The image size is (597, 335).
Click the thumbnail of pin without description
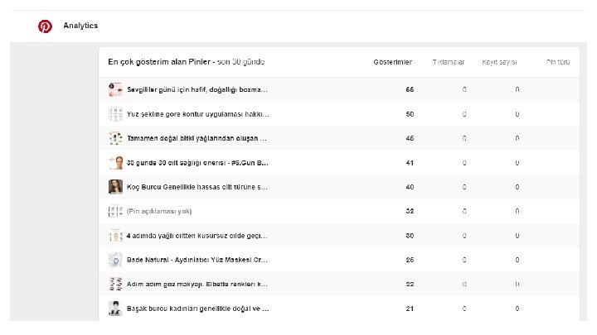point(115,211)
